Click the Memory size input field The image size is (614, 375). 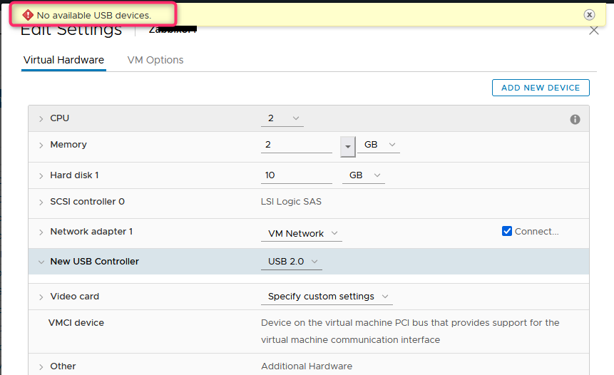tap(297, 145)
